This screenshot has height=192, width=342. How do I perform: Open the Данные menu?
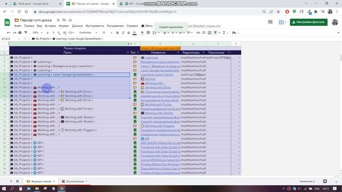click(77, 26)
